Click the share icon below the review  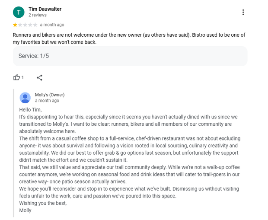point(39,78)
